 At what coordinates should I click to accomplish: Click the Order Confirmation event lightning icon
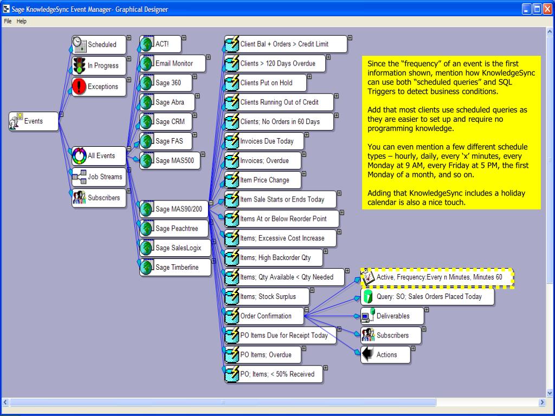click(232, 316)
